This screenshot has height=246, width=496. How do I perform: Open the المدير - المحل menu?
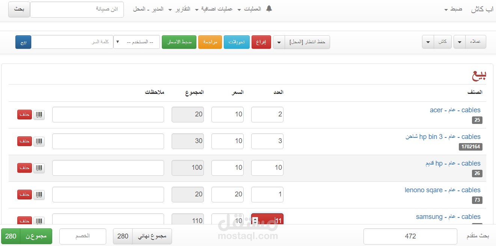148,9
